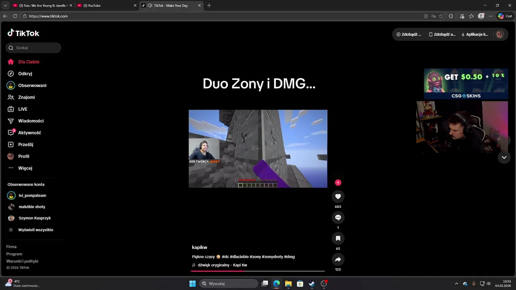Open the Copilot Czat button

[x=505, y=16]
